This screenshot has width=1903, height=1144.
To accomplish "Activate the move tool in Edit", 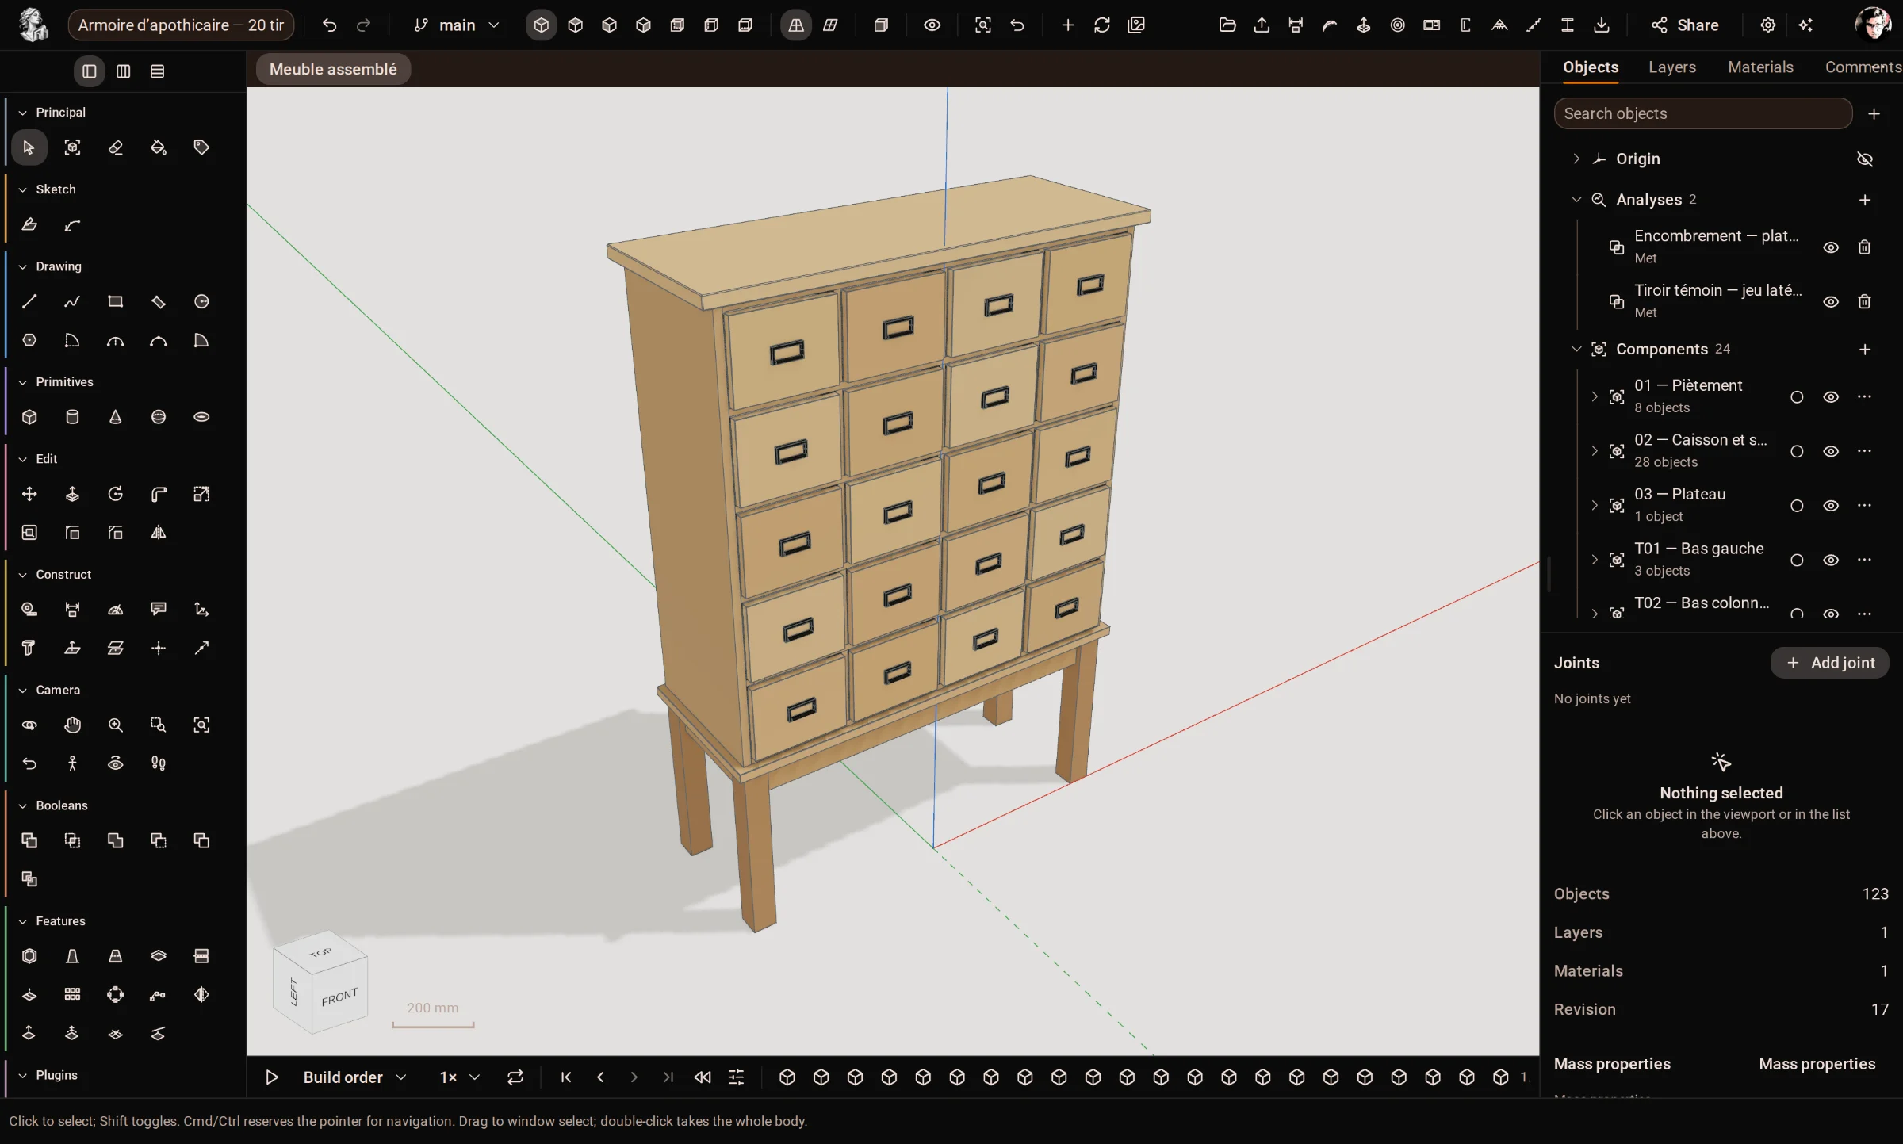I will pyautogui.click(x=29, y=494).
